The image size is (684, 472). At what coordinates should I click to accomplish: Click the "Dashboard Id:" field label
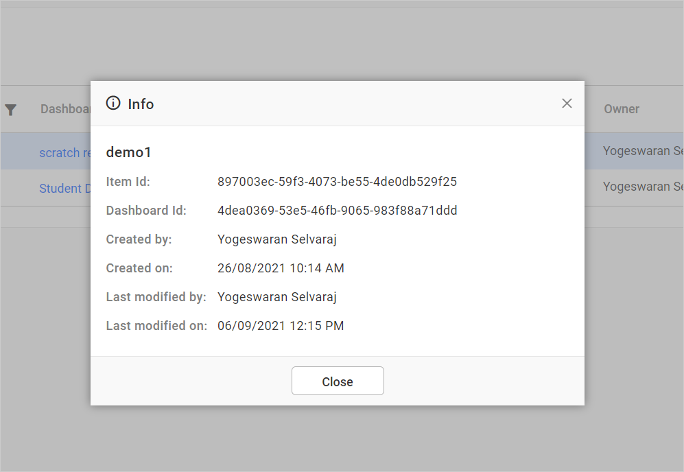146,211
